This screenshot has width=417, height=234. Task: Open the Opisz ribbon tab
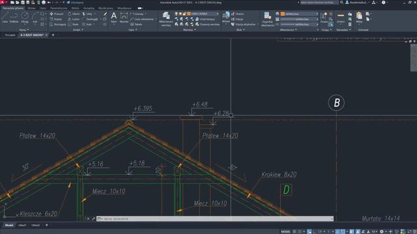pos(43,8)
